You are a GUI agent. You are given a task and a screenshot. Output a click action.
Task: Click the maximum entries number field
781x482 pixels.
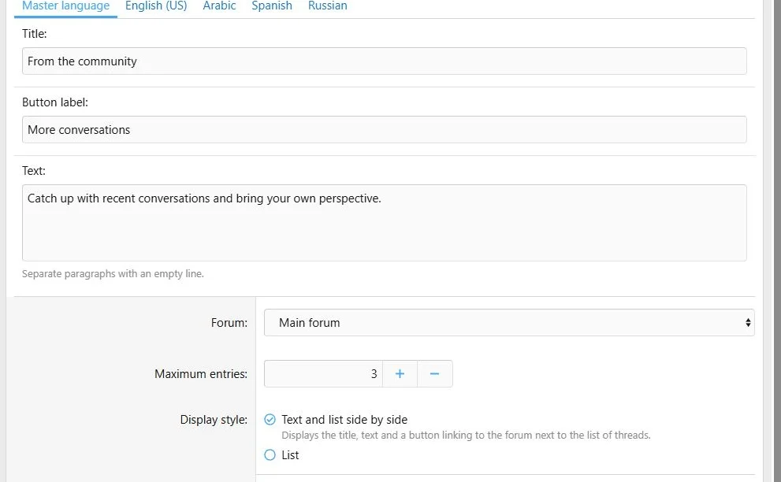pos(323,373)
